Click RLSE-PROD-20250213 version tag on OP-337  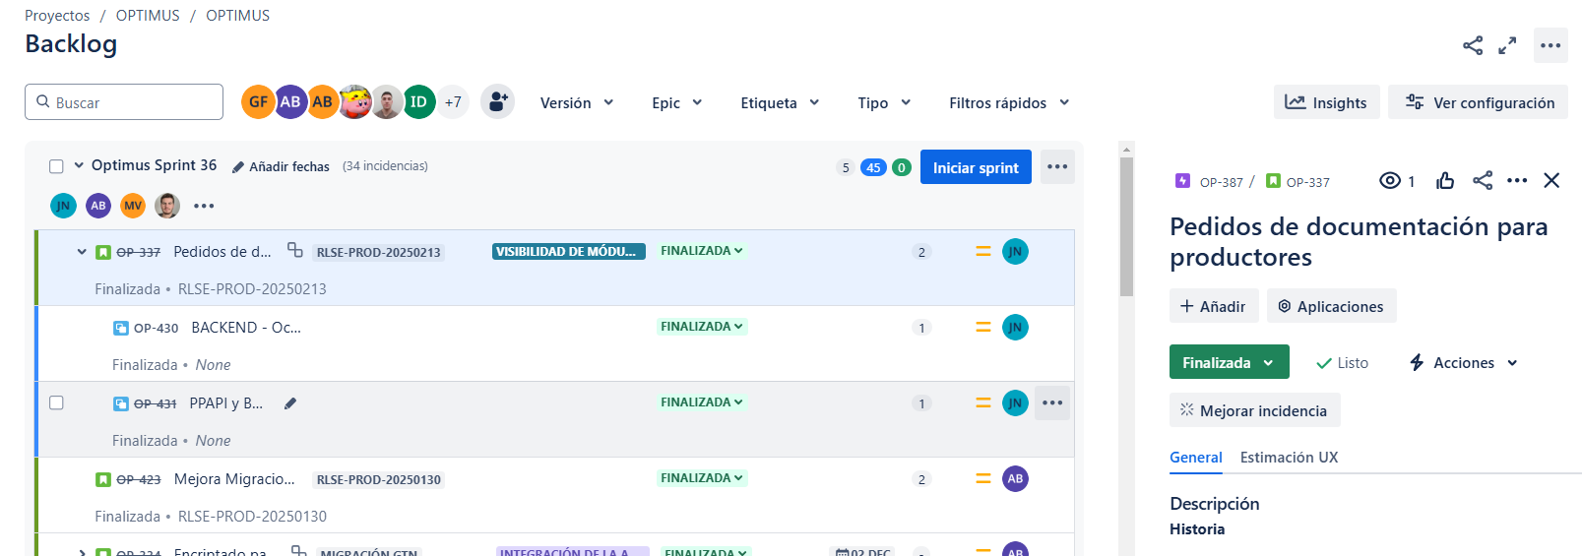[x=379, y=253]
